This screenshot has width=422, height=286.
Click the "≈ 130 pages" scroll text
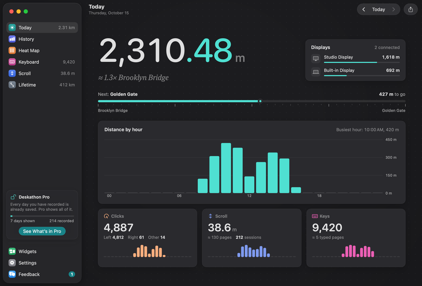[x=219, y=237]
